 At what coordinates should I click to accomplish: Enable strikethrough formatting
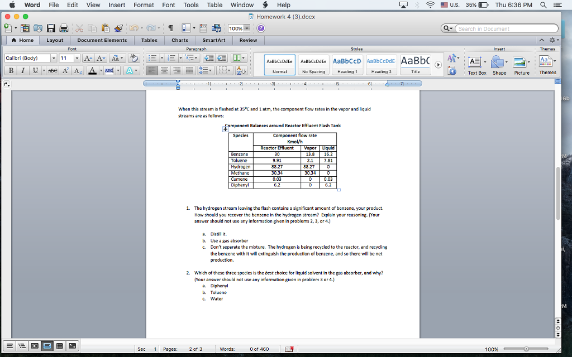click(53, 70)
